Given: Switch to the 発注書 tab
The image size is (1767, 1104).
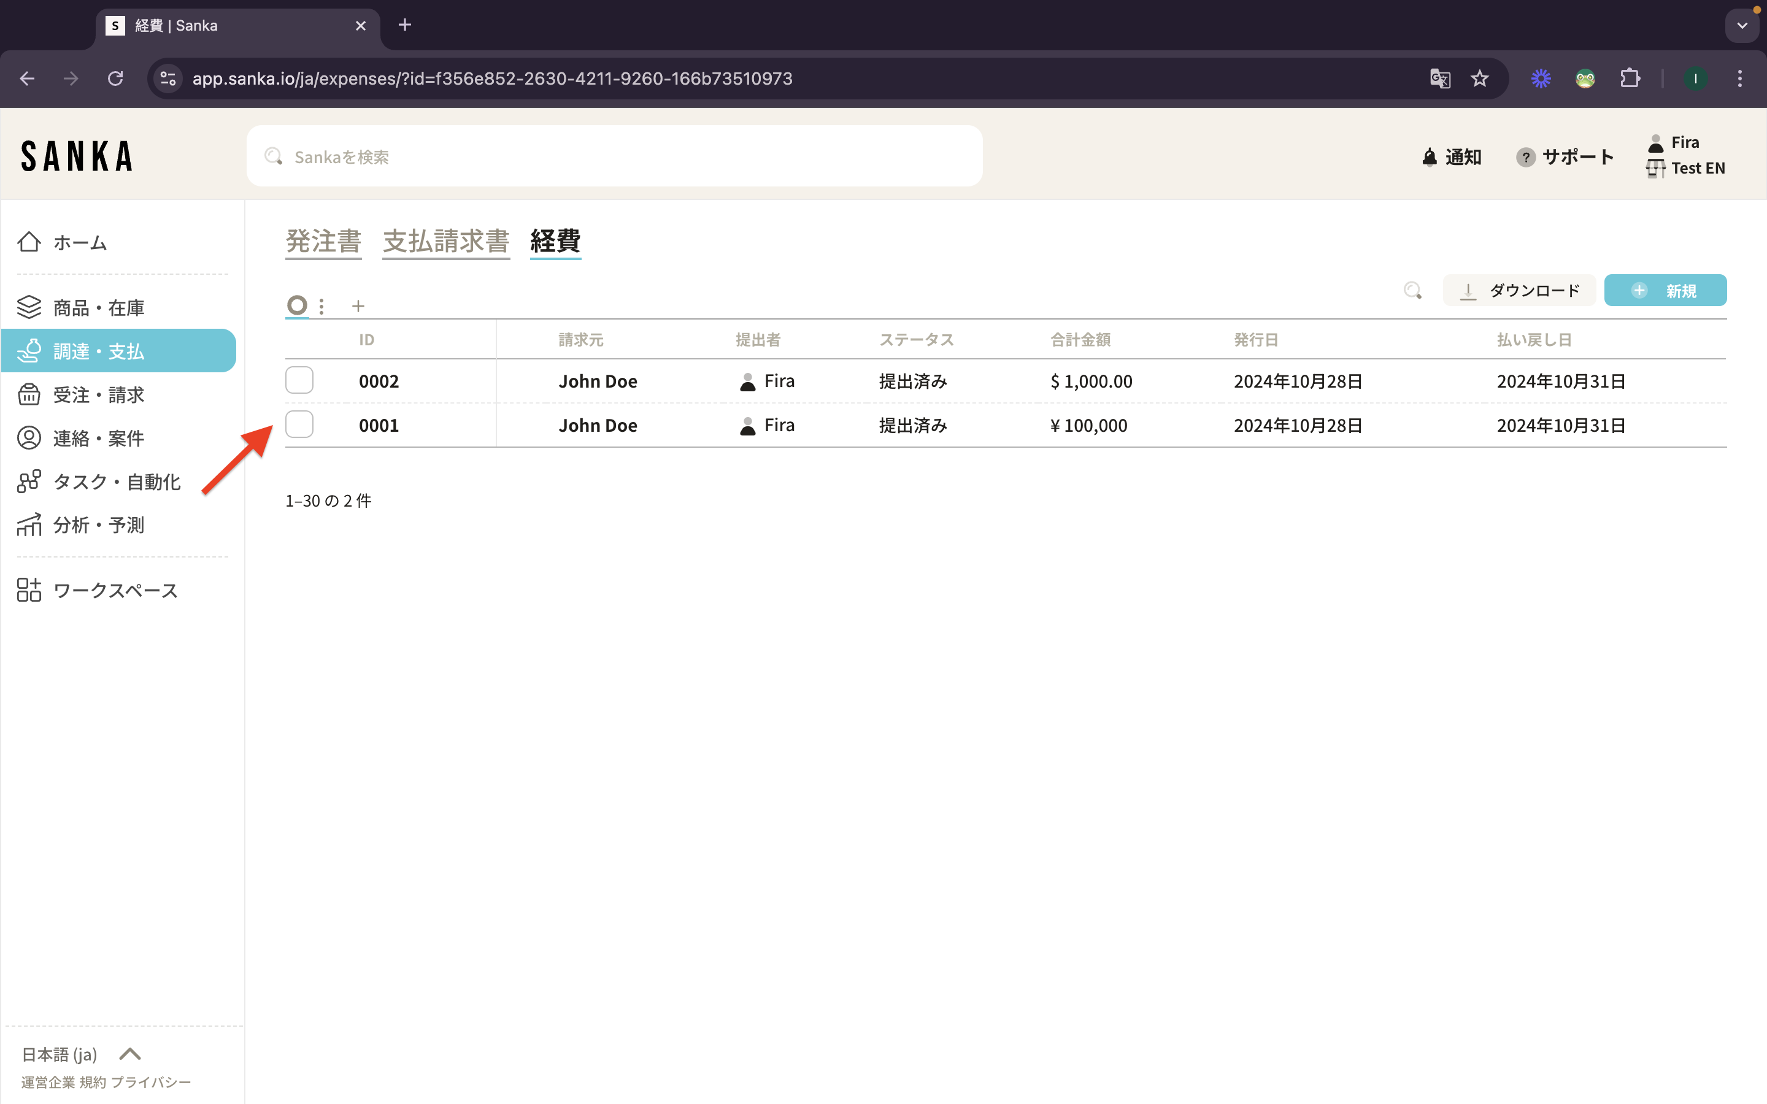Looking at the screenshot, I should [323, 241].
